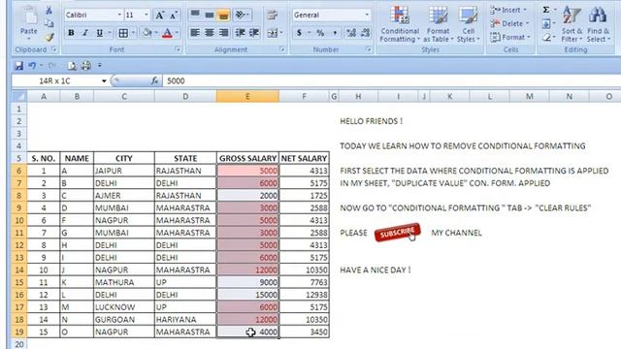Screen dimensions: 621x349
Task: Click the Format Painter brush icon
Action: click(49, 37)
